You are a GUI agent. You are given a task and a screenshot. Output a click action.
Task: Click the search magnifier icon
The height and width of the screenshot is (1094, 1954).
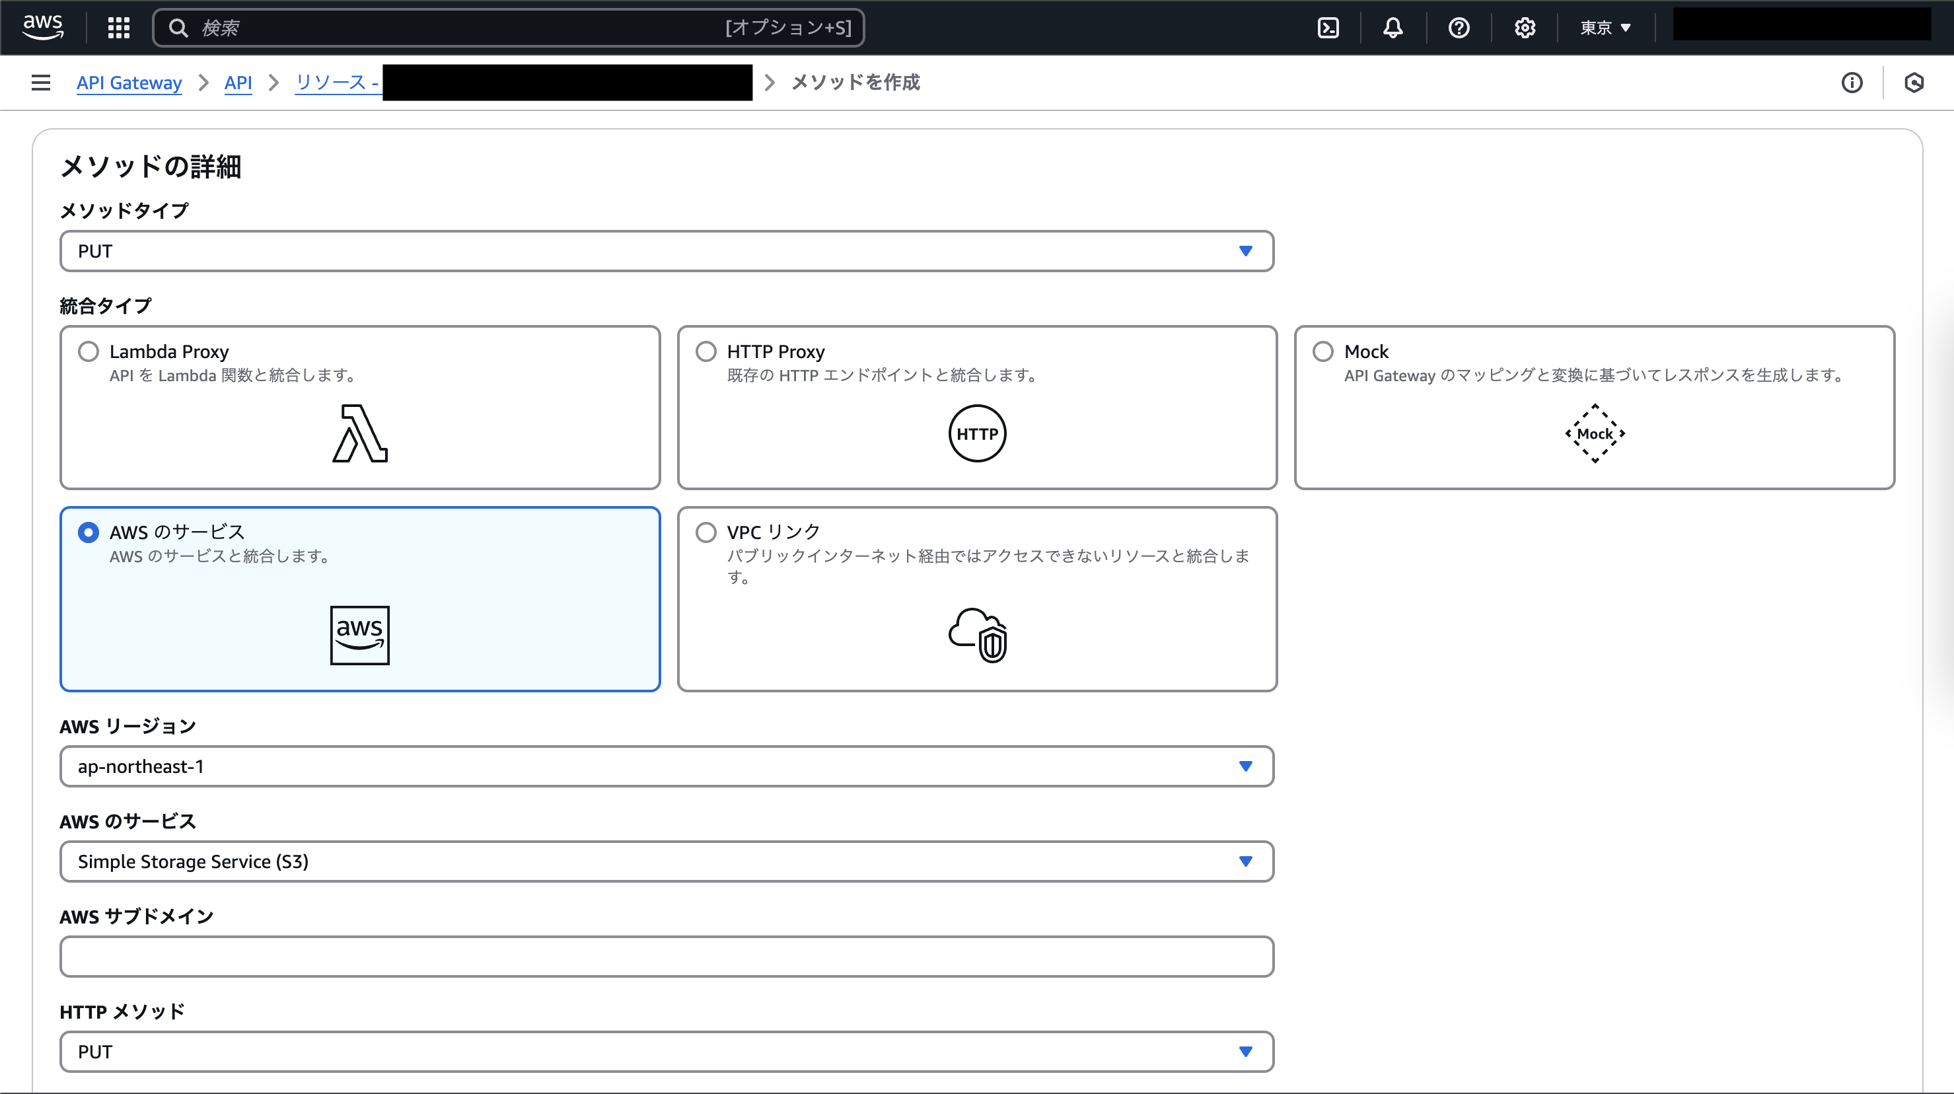(x=178, y=28)
